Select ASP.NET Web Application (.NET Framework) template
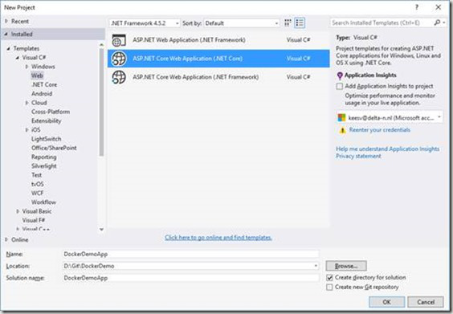The width and height of the screenshot is (453, 314). 218,40
